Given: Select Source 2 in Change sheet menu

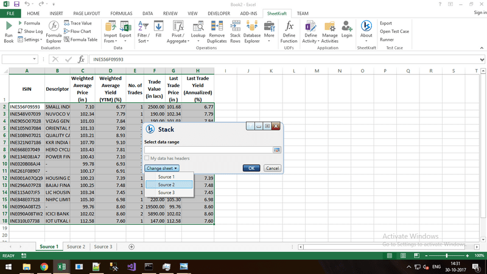Looking at the screenshot, I should click(169, 184).
